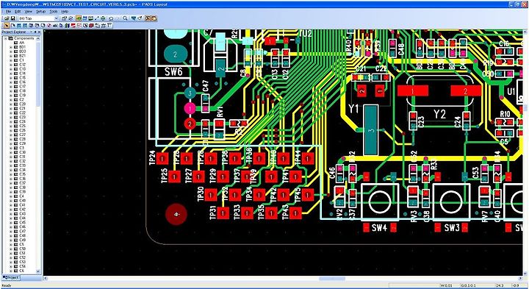Select C40 in the component tree

click(22, 200)
